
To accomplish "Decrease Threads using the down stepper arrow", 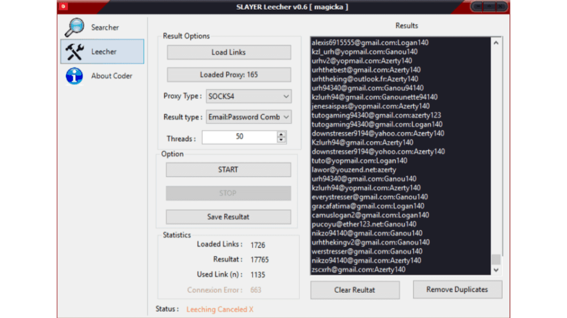I will (x=281, y=140).
